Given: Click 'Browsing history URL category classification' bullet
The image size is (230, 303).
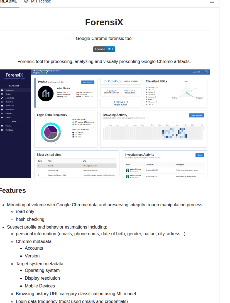Looking at the screenshot, I should 76,294.
